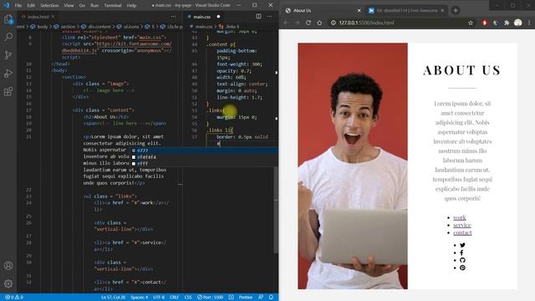This screenshot has height=301, width=535.
Task: Open the View menu
Action: [x=69, y=6]
